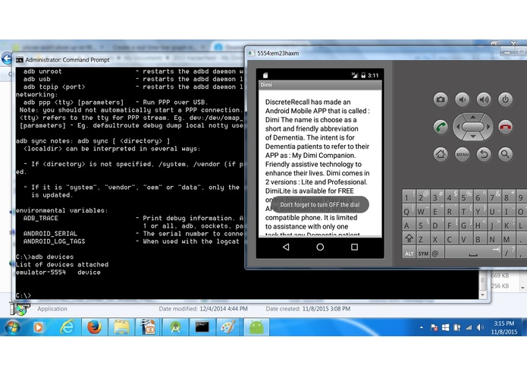This screenshot has width=527, height=375.
Task: Click the network signal tray icon
Action: [x=469, y=327]
